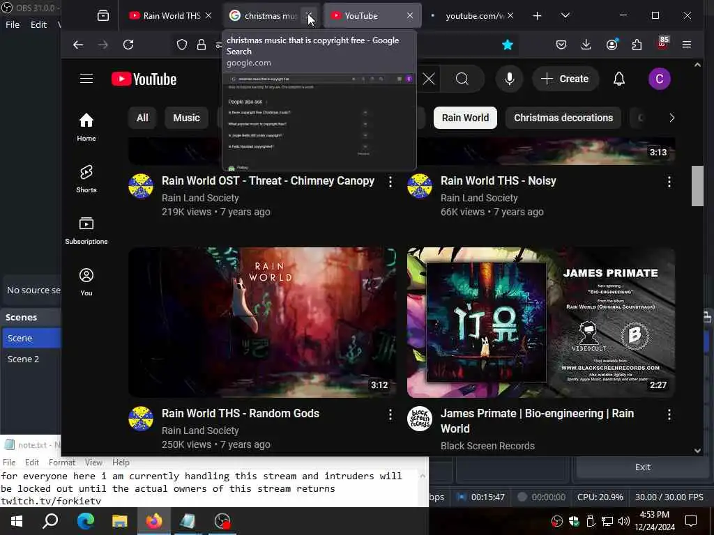Open Rain World THS - Noisy title
This screenshot has width=714, height=535.
[x=498, y=180]
